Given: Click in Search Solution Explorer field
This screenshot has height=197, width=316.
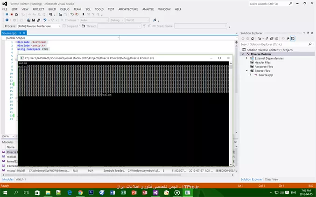Looking at the screenshot, I should pos(274,44).
